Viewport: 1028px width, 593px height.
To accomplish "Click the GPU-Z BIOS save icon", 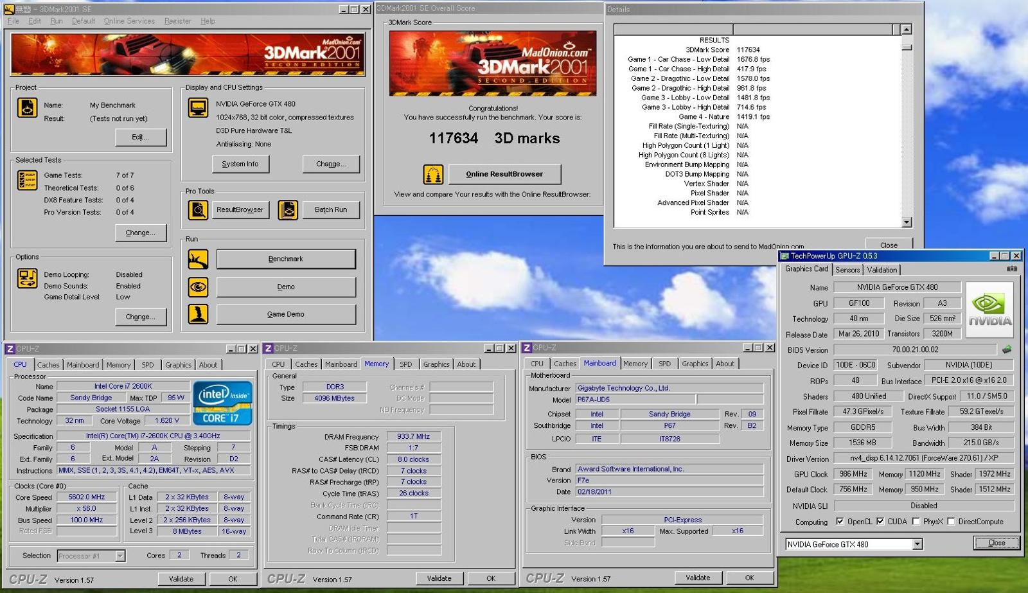I will click(x=1007, y=350).
